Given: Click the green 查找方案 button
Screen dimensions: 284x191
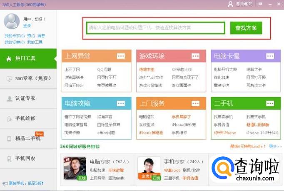Looking at the screenshot, I should coord(246,28).
